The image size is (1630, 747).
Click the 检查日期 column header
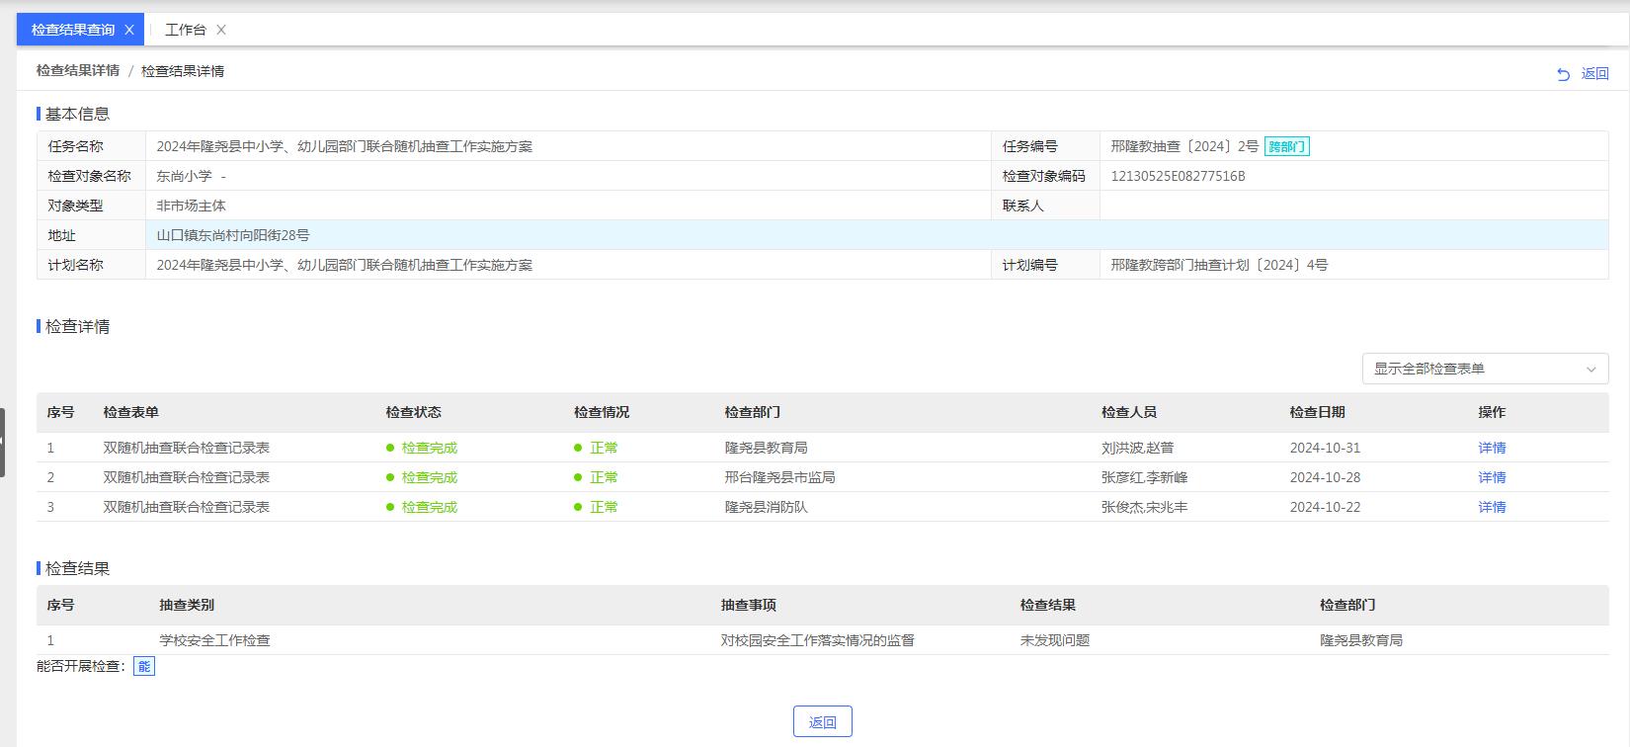pyautogui.click(x=1317, y=412)
